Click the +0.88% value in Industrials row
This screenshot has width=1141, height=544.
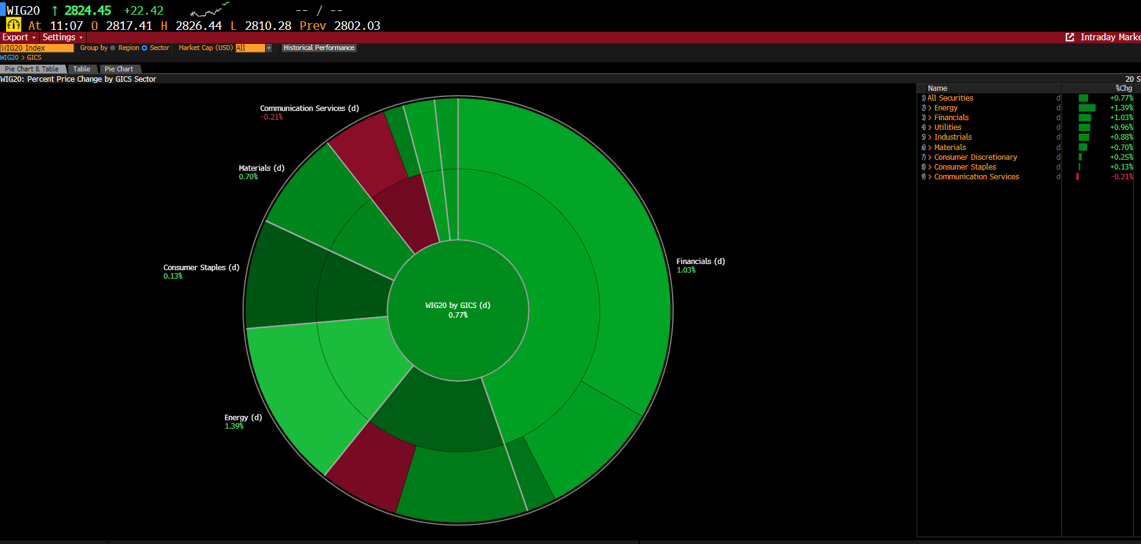coord(1121,137)
